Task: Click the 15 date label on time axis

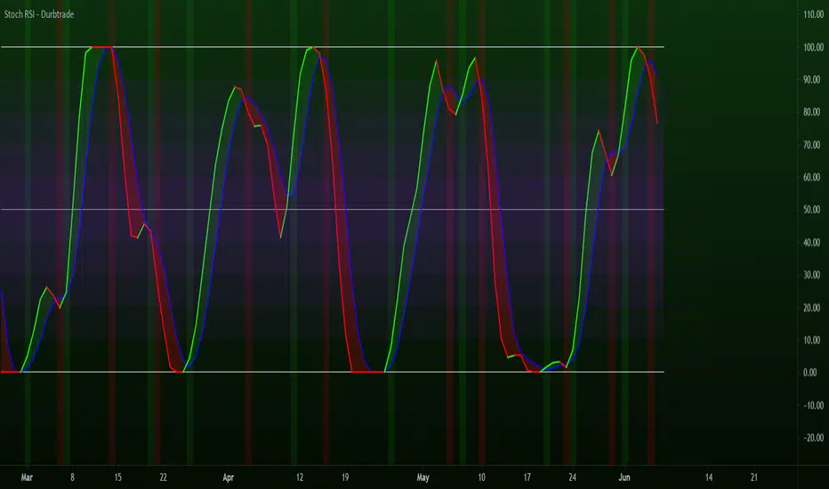Action: click(118, 477)
